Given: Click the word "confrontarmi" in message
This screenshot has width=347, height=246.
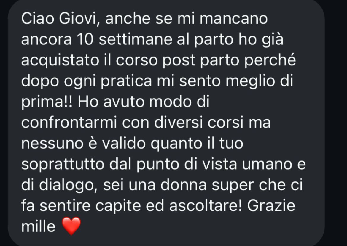Looking at the screenshot, I should click(x=69, y=123).
